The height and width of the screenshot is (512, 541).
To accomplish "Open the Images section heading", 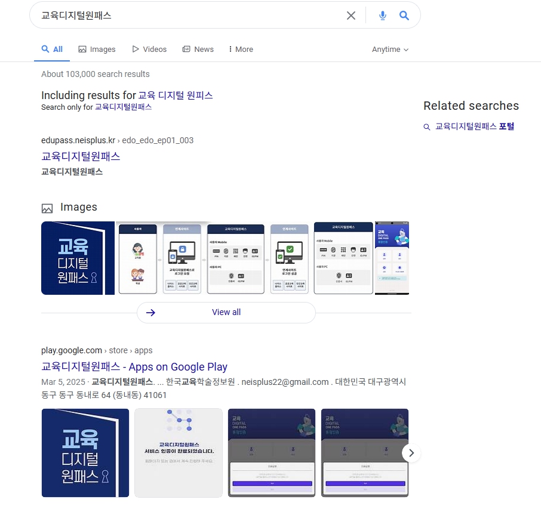I will pos(79,207).
